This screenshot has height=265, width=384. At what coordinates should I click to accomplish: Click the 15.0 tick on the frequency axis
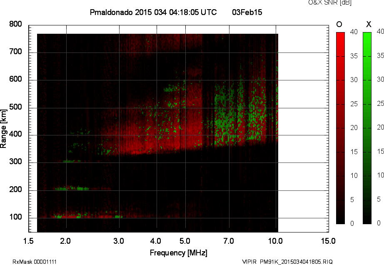pos(328,241)
